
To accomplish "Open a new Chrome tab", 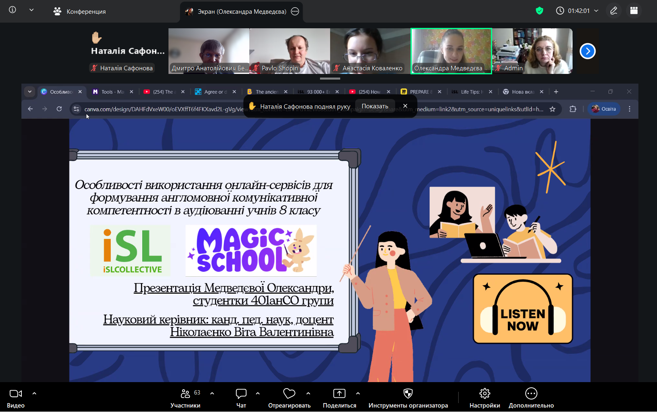I will click(x=556, y=92).
